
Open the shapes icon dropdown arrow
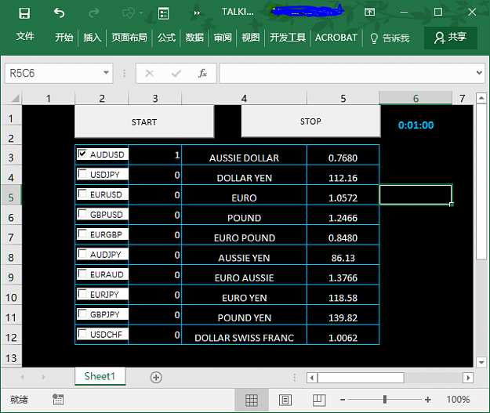(141, 13)
